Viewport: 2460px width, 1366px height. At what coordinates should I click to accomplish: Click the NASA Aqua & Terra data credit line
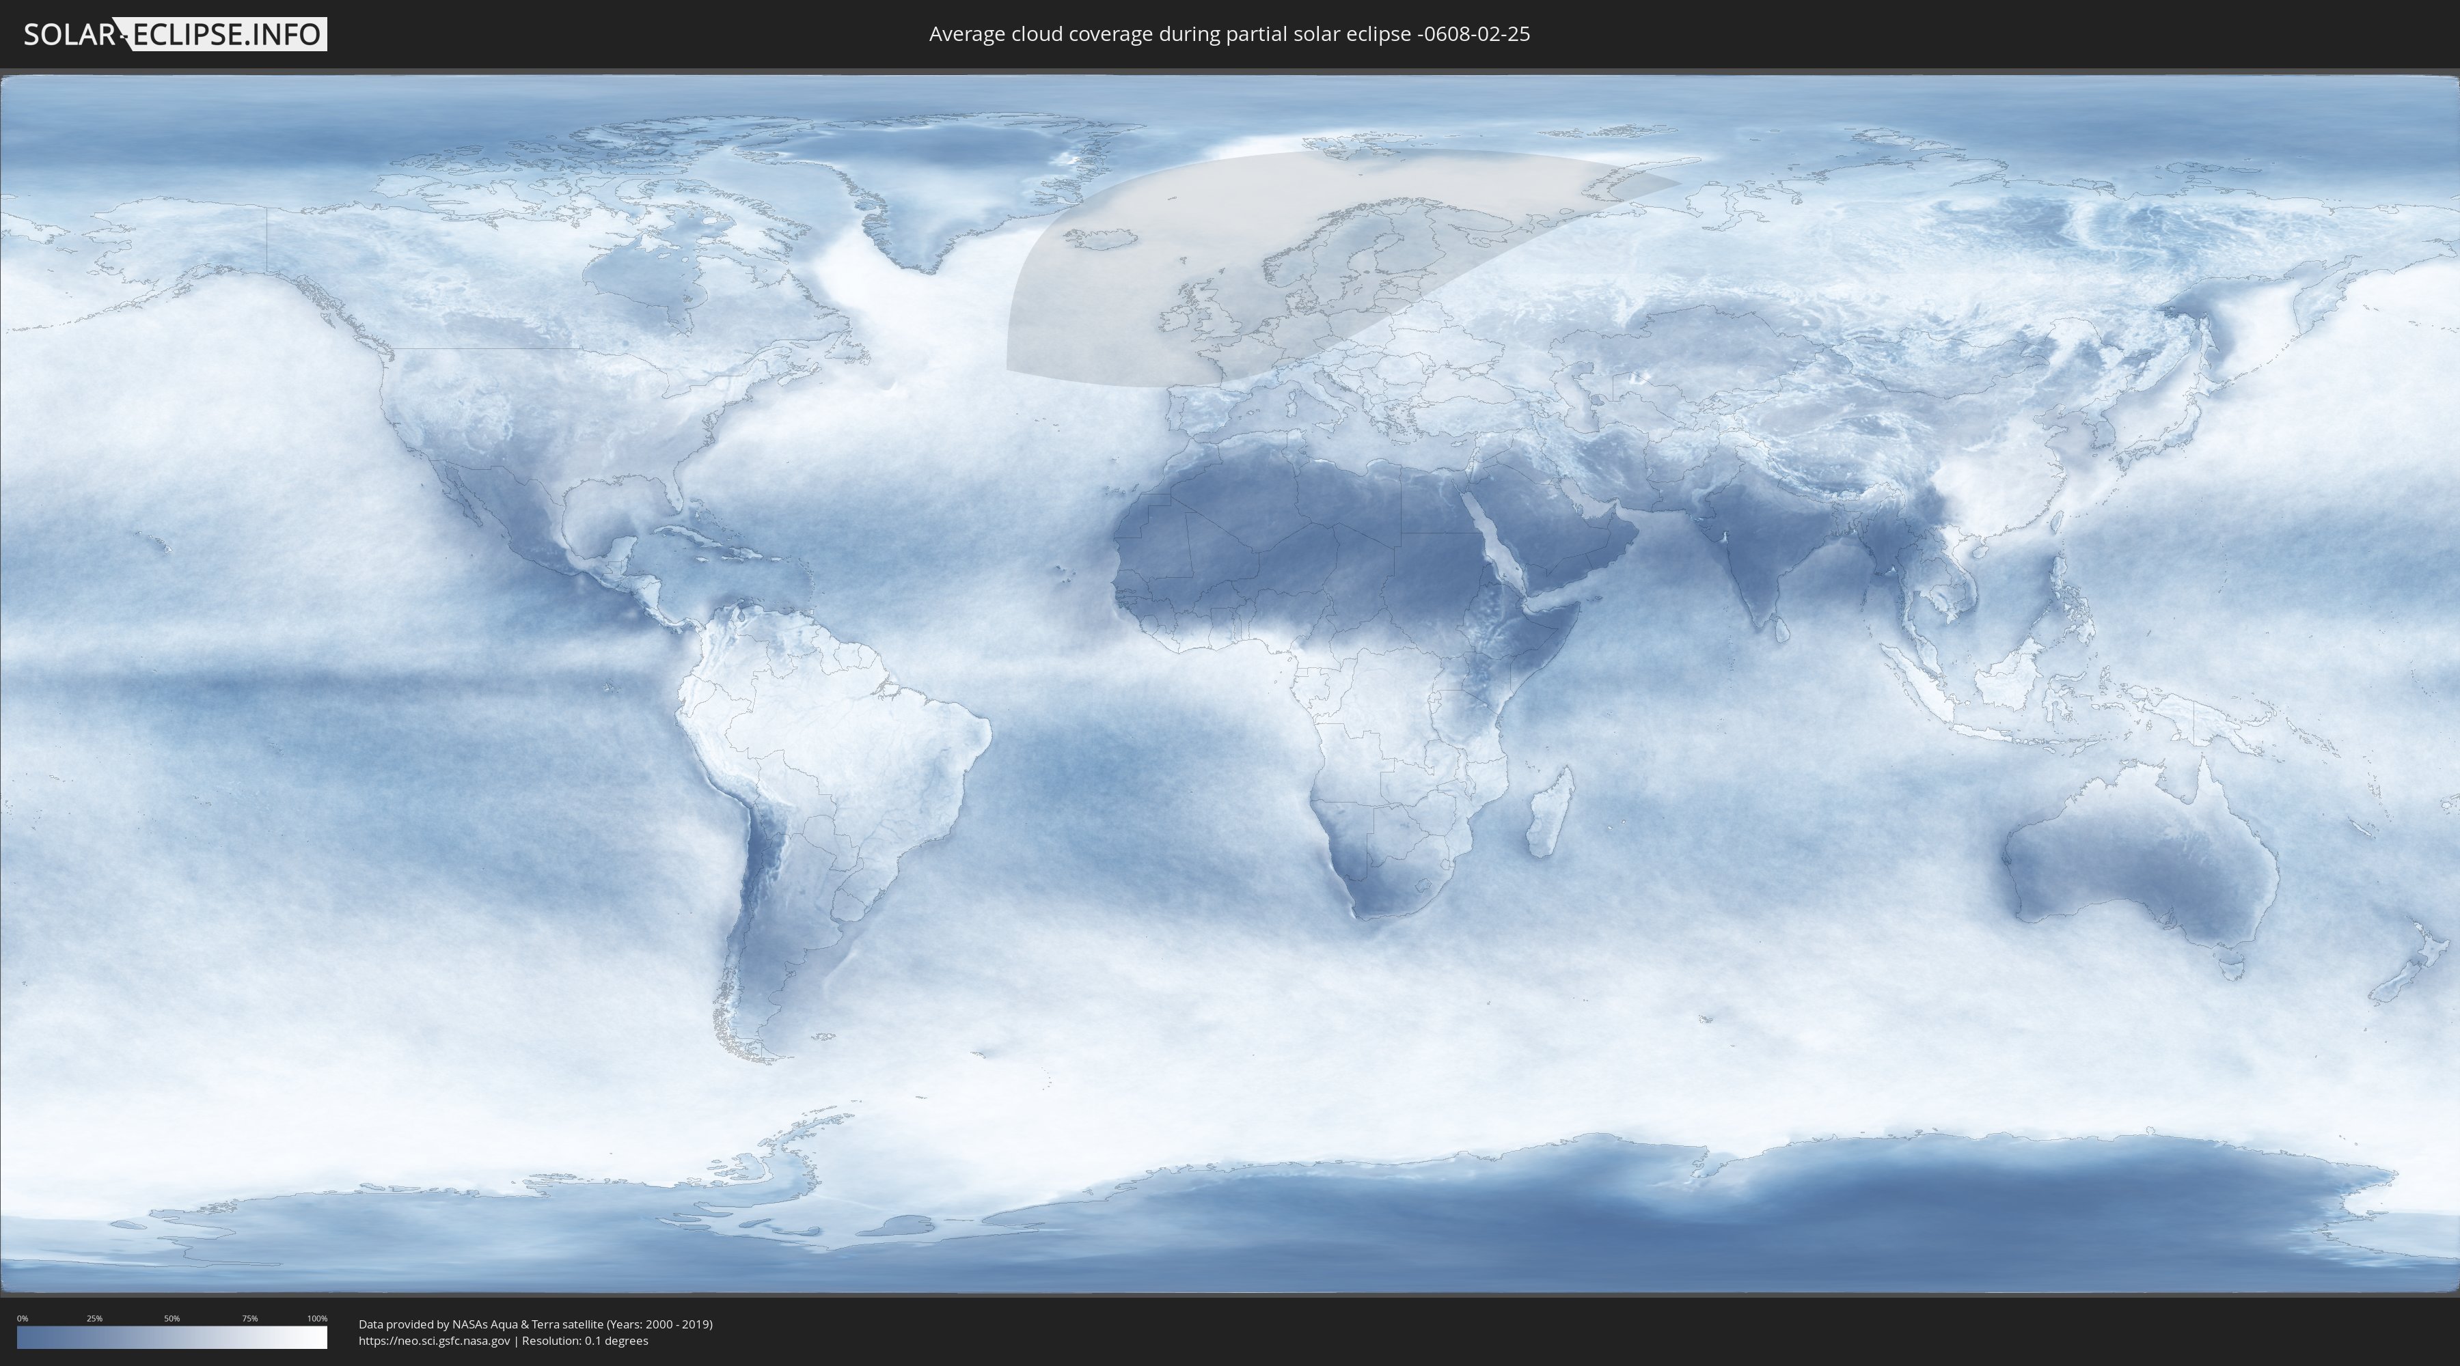pyautogui.click(x=536, y=1324)
